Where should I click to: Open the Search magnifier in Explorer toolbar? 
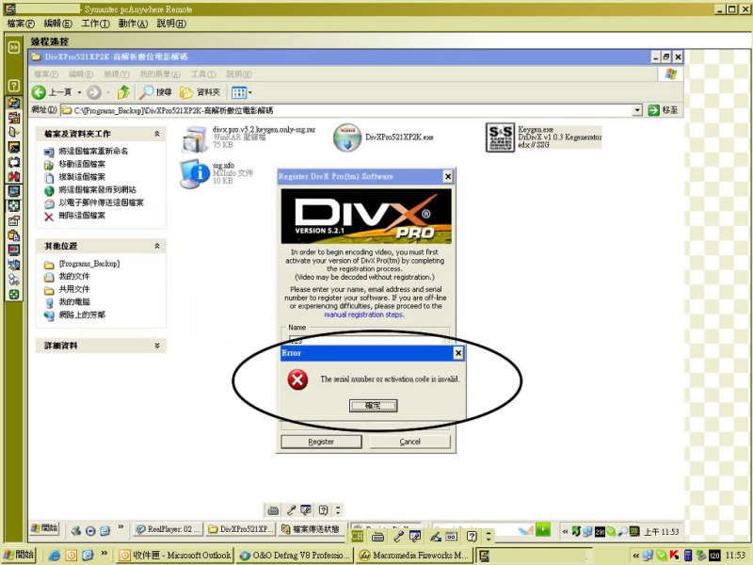(146, 91)
